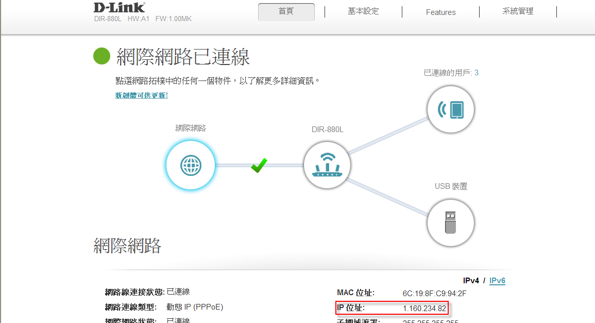Open the Features menu
The height and width of the screenshot is (323, 595).
440,12
